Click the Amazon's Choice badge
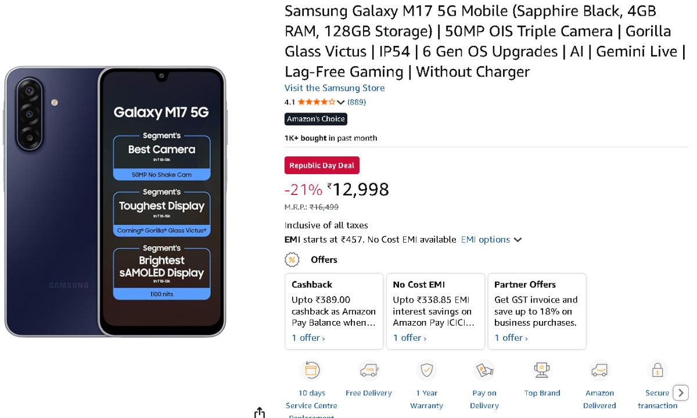The width and height of the screenshot is (697, 418). (x=316, y=119)
